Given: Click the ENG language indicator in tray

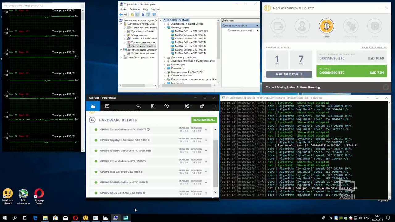Looking at the screenshot, I should [x=367, y=218].
